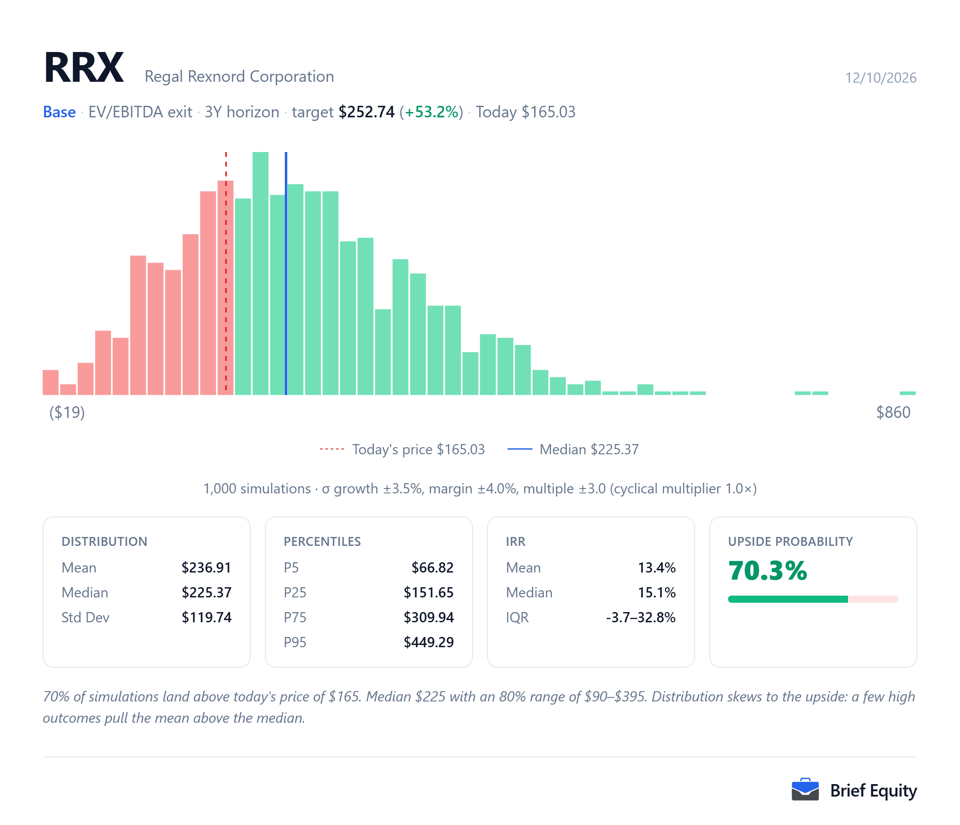
Task: Click the target price $252.74
Action: (x=367, y=112)
